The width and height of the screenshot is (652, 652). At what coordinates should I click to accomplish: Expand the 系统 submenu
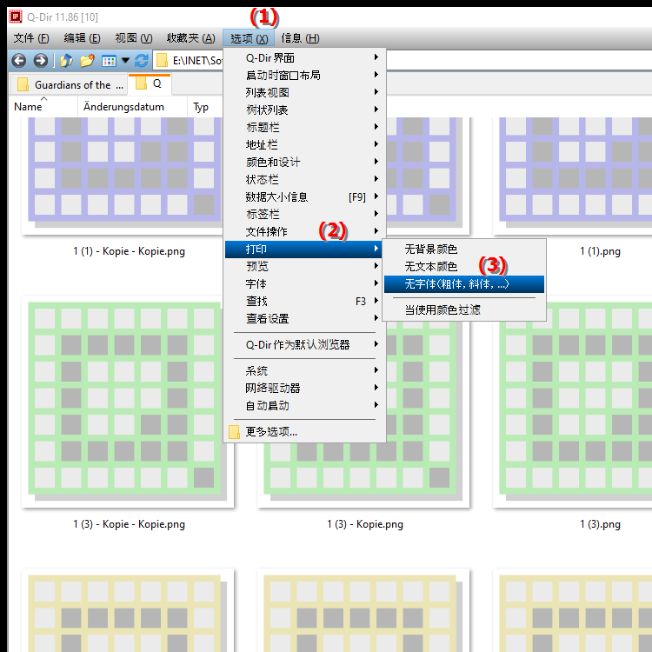tap(305, 370)
